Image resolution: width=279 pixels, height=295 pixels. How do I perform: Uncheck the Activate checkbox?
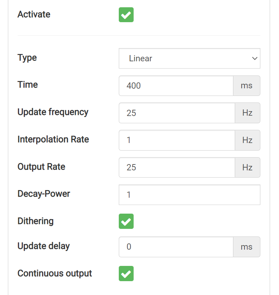point(126,15)
